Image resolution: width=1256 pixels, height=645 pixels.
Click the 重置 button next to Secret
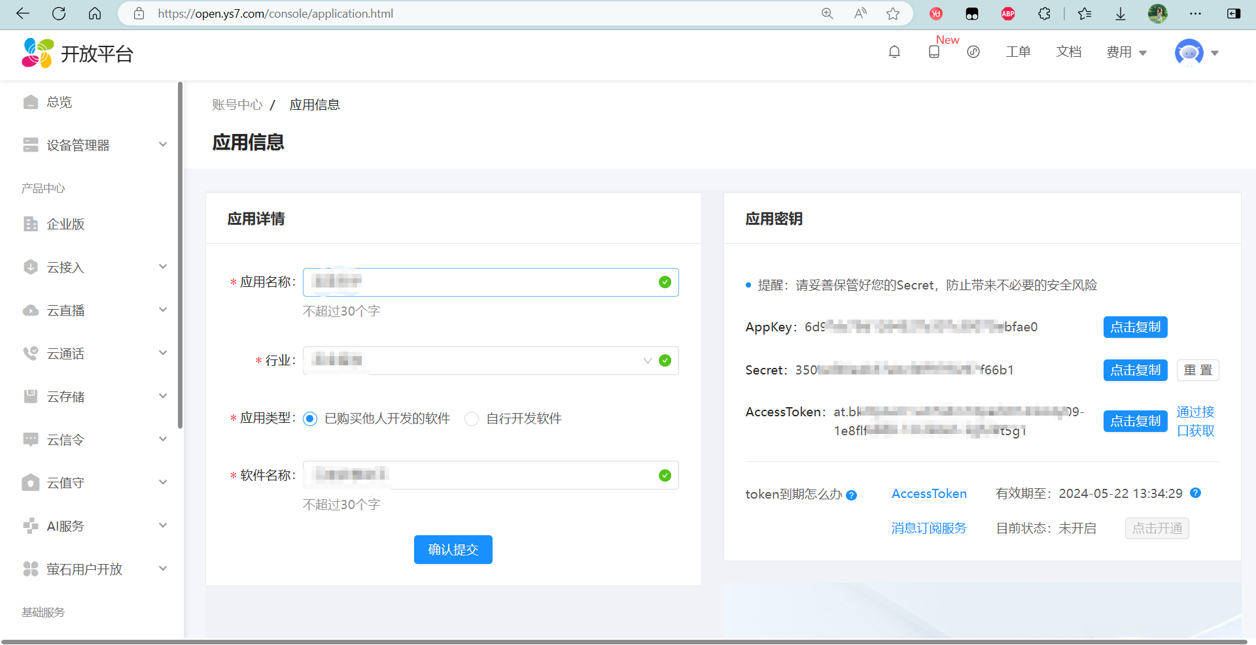pos(1198,370)
